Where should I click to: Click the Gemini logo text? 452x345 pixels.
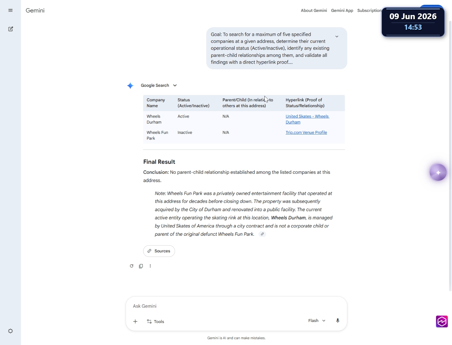pos(35,11)
